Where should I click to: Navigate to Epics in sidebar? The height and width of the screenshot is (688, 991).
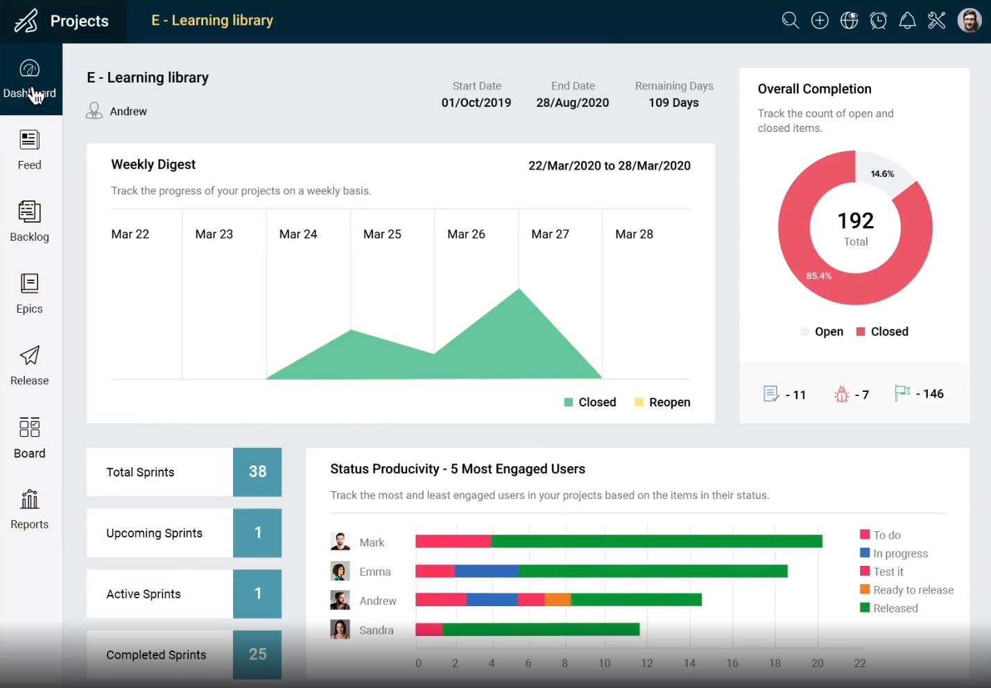pos(29,293)
